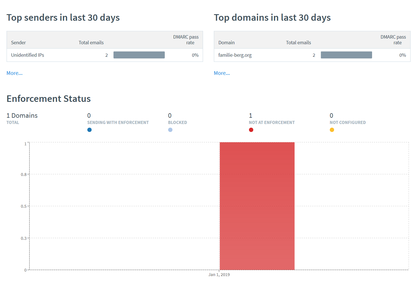
Task: Select the red Jan 1, 2019 chart bar
Action: pos(257,206)
